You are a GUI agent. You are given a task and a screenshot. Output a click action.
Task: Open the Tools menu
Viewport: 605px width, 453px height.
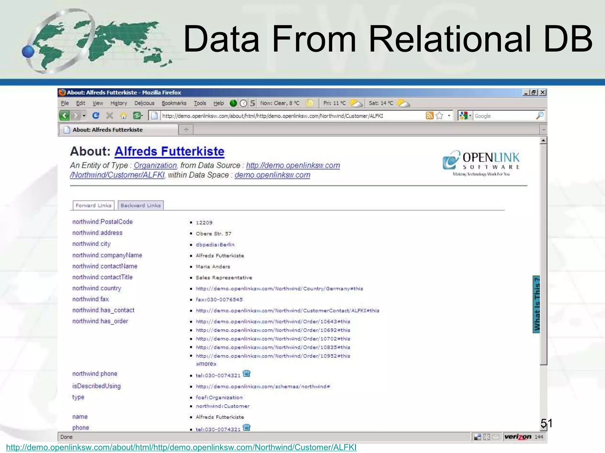coord(200,103)
